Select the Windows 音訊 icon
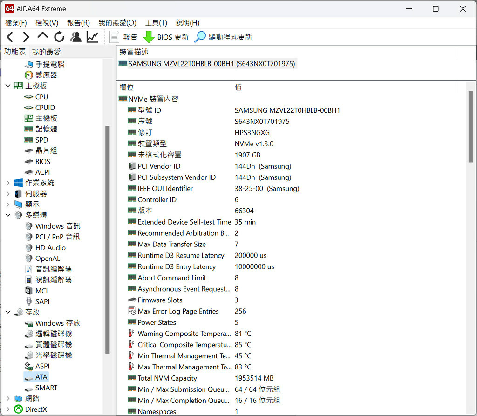The image size is (477, 416). pos(28,226)
